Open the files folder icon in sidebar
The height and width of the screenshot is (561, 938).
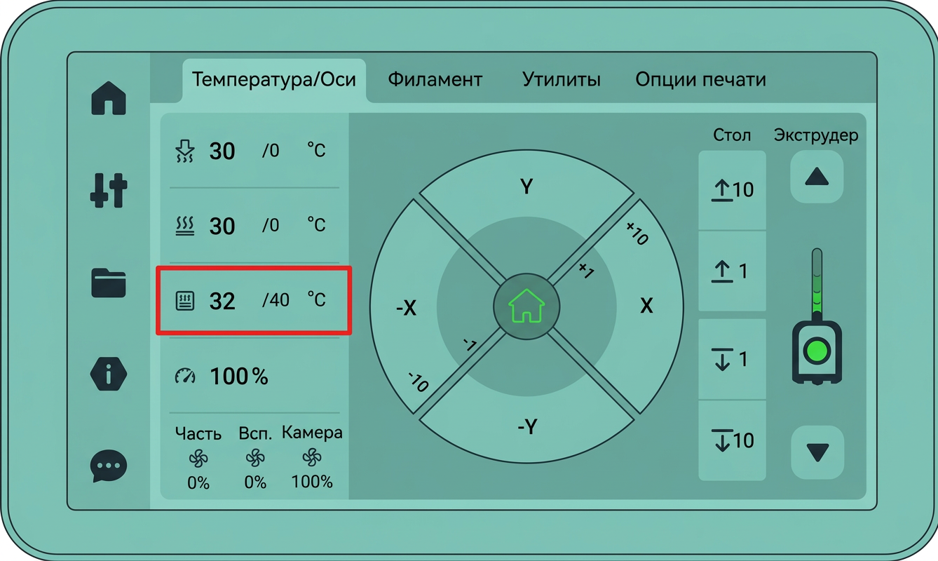[x=109, y=283]
